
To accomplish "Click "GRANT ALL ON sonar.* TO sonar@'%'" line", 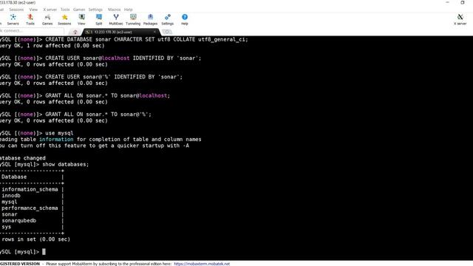I will (x=75, y=115).
